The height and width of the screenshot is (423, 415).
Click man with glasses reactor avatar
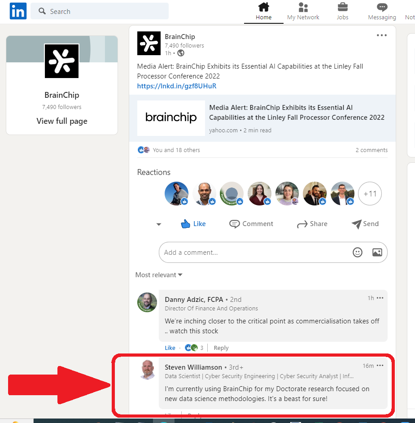pos(342,193)
